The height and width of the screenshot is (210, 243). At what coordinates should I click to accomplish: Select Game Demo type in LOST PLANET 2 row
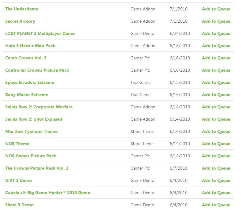pos(142,33)
